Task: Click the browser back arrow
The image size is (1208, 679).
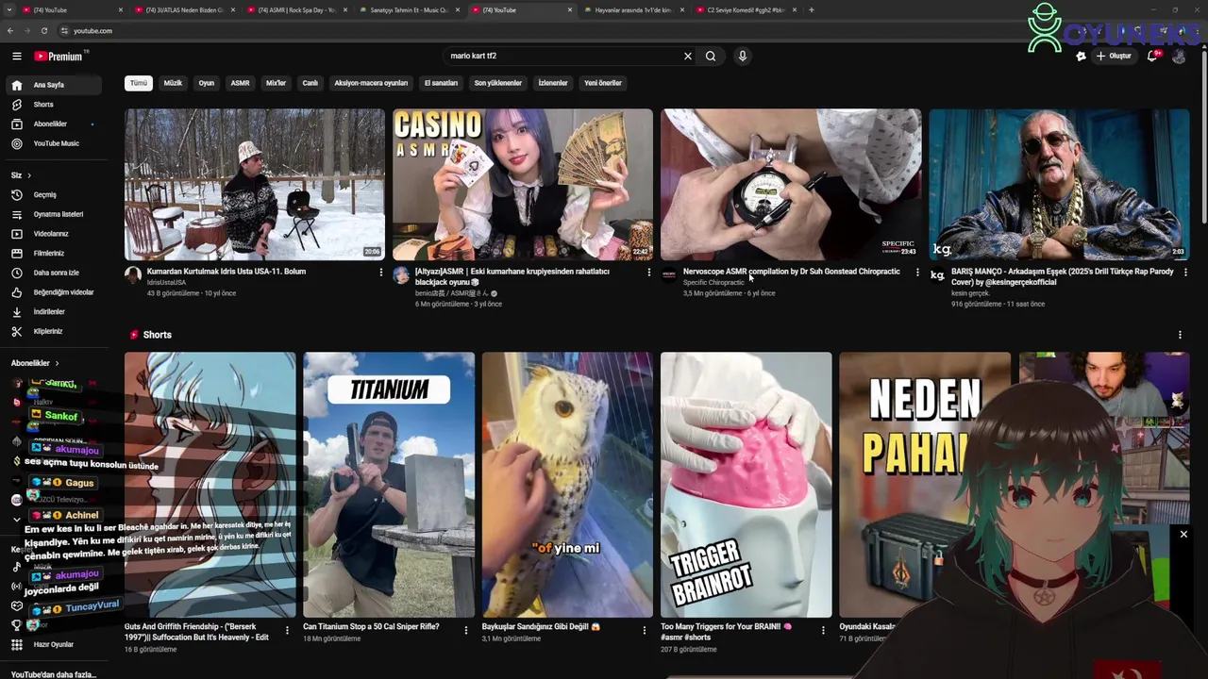Action: click(x=10, y=31)
